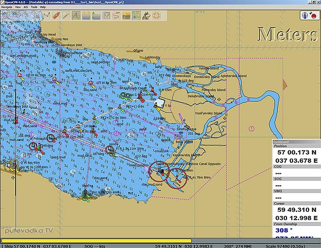
Task: Click status bar 308° 274 NMi text
Action: (238, 246)
